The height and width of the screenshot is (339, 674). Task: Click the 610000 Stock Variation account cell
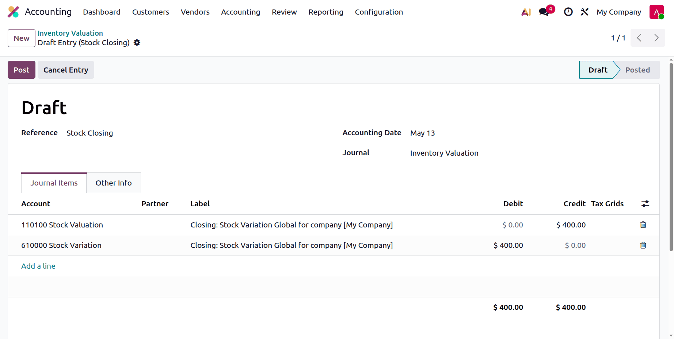pyautogui.click(x=61, y=245)
